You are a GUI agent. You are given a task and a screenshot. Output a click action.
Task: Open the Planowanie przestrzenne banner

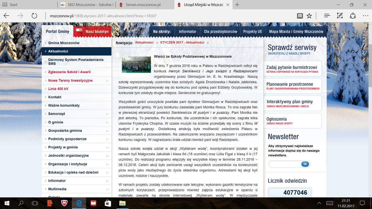click(x=292, y=86)
